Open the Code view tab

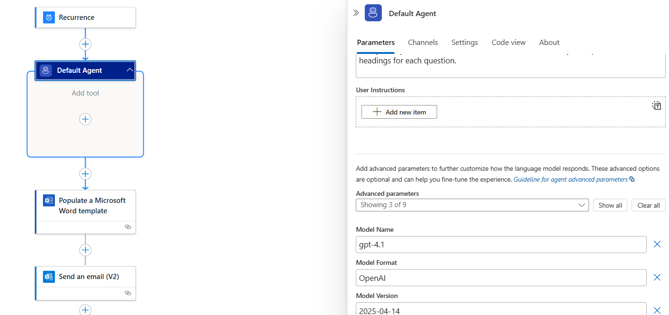509,43
